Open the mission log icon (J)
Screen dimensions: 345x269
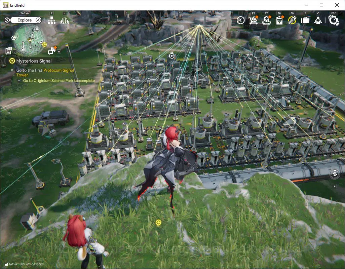pos(9,50)
